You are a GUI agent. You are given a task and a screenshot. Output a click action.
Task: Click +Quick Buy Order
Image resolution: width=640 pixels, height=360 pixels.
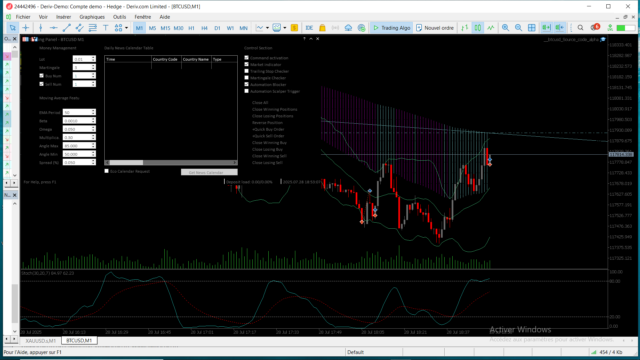268,129
